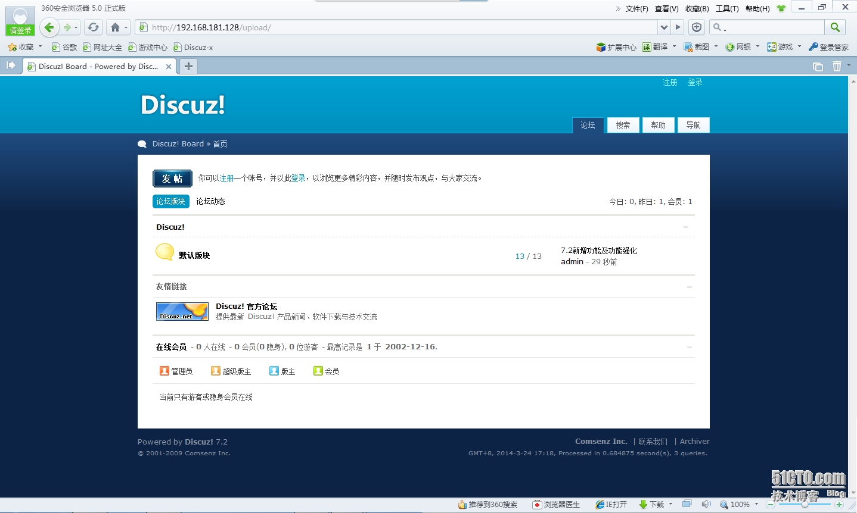Collapse the 在线会员 section
This screenshot has height=513, width=857.
click(x=690, y=347)
